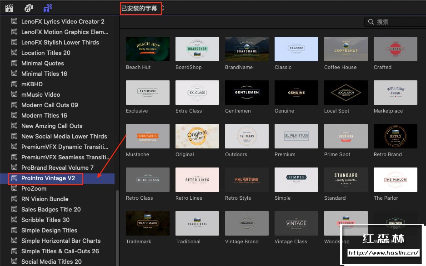This screenshot has height=266, width=426.
Task: Select the Vintage Class title thumbnail
Action: [296, 223]
